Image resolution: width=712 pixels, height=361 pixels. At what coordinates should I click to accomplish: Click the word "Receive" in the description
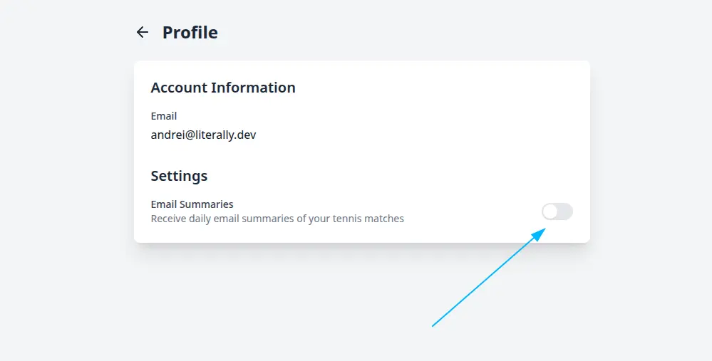point(168,219)
